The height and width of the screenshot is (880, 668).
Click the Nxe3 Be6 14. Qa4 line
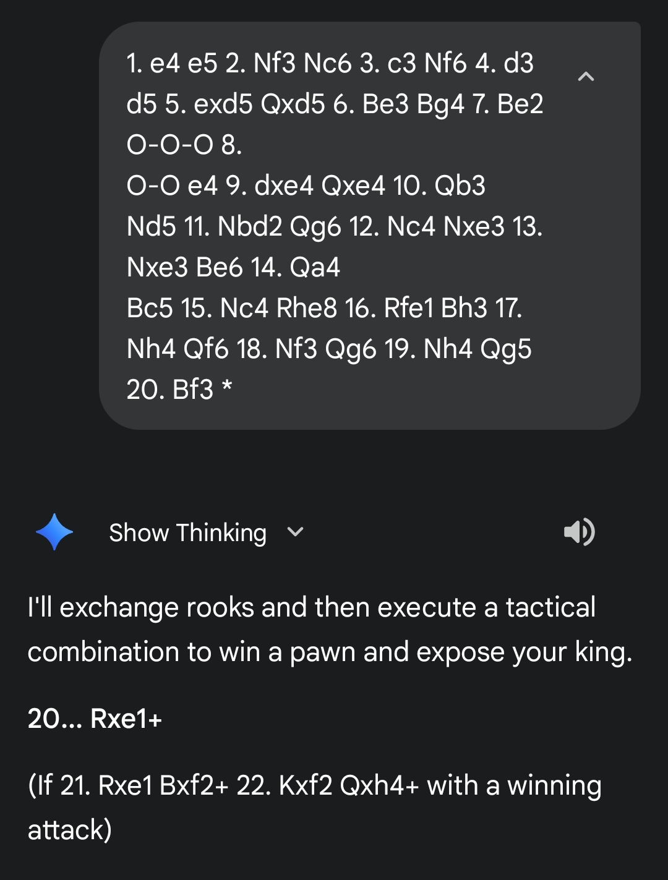pos(233,267)
